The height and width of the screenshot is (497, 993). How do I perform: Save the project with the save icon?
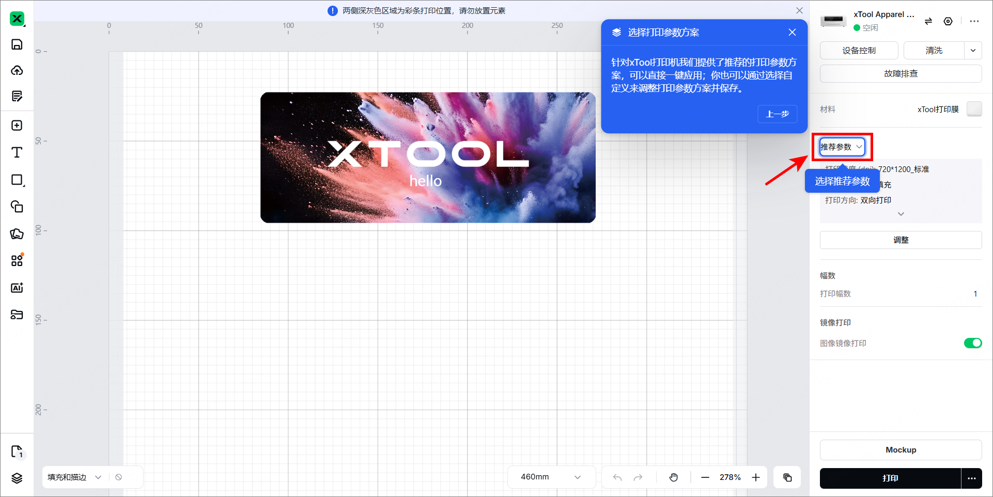point(17,44)
